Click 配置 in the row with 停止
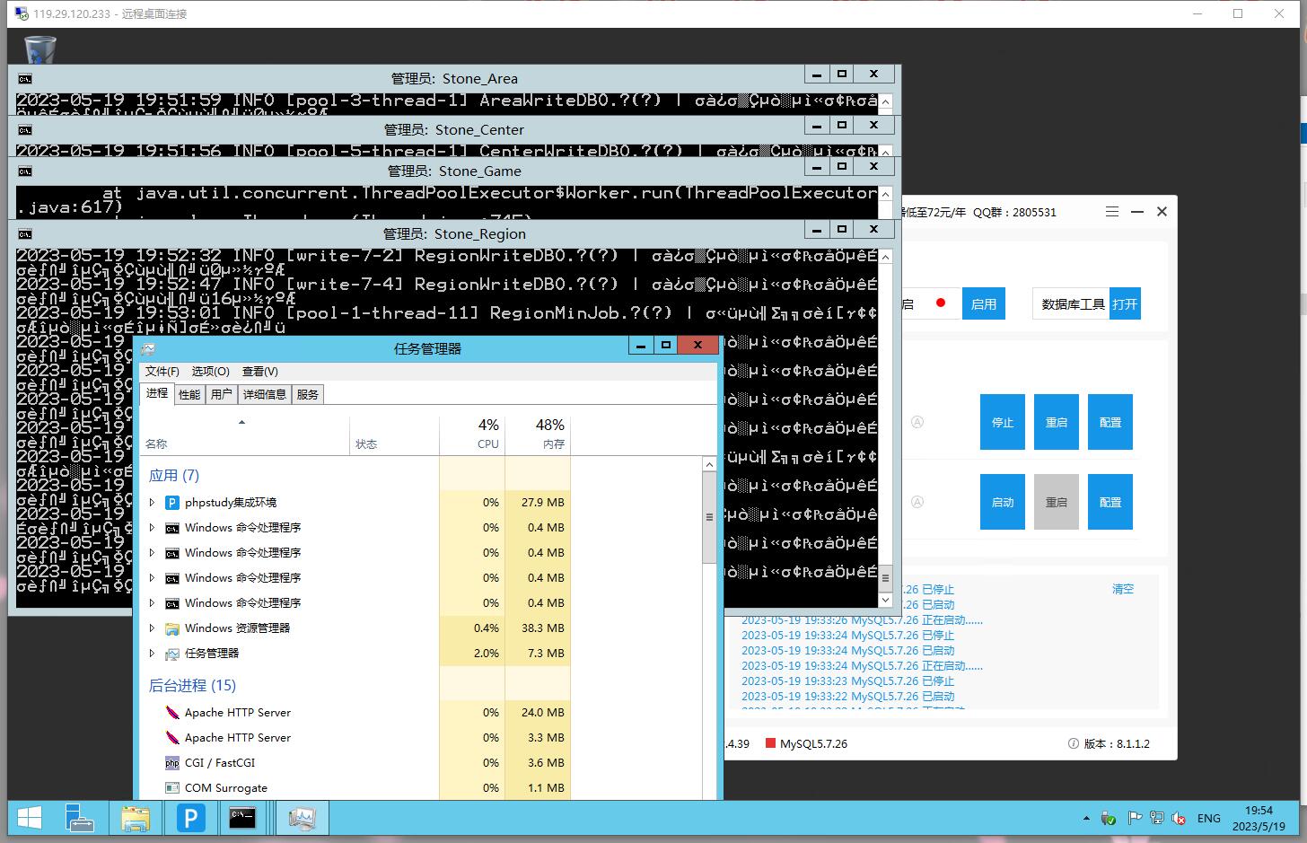The width and height of the screenshot is (1307, 843). point(1110,422)
